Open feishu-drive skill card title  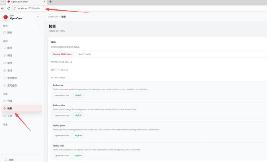(x=59, y=105)
